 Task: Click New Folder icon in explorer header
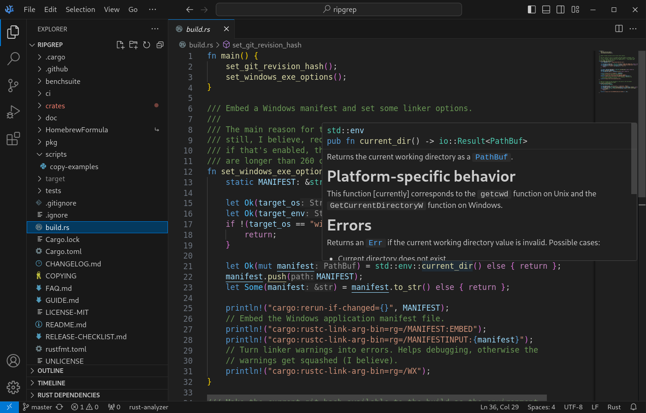134,45
